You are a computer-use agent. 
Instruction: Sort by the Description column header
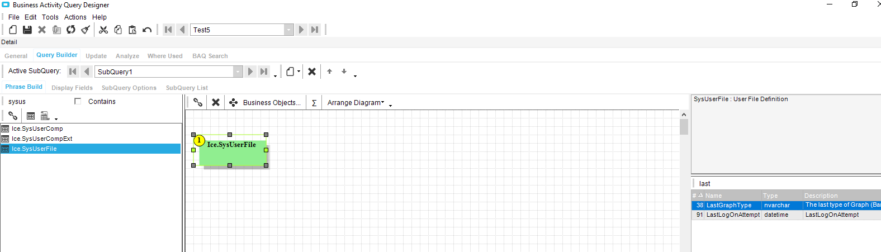click(x=841, y=196)
